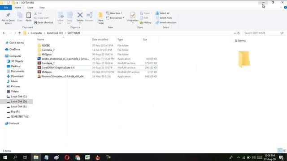287x161 pixels.
Task: Open notification center icon
Action: point(282,157)
